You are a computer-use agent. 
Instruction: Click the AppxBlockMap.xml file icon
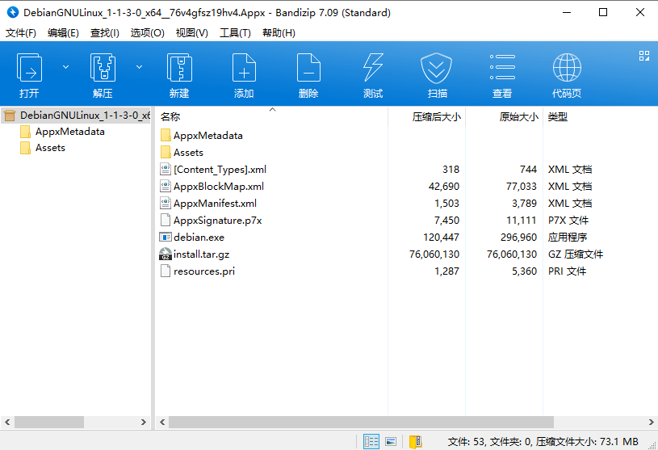coord(166,186)
